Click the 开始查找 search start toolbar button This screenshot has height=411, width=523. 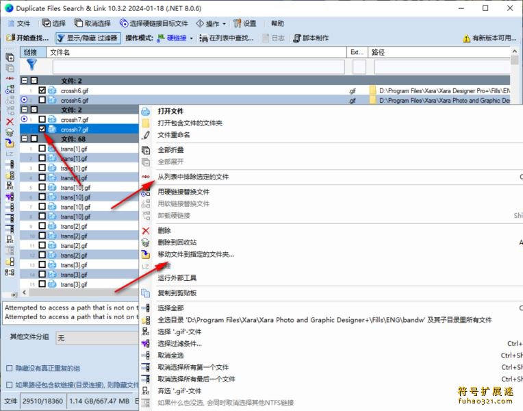pos(27,38)
